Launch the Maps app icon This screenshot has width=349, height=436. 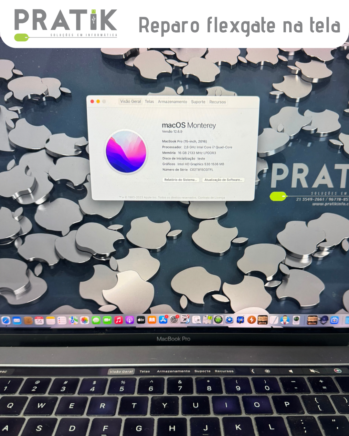73,320
